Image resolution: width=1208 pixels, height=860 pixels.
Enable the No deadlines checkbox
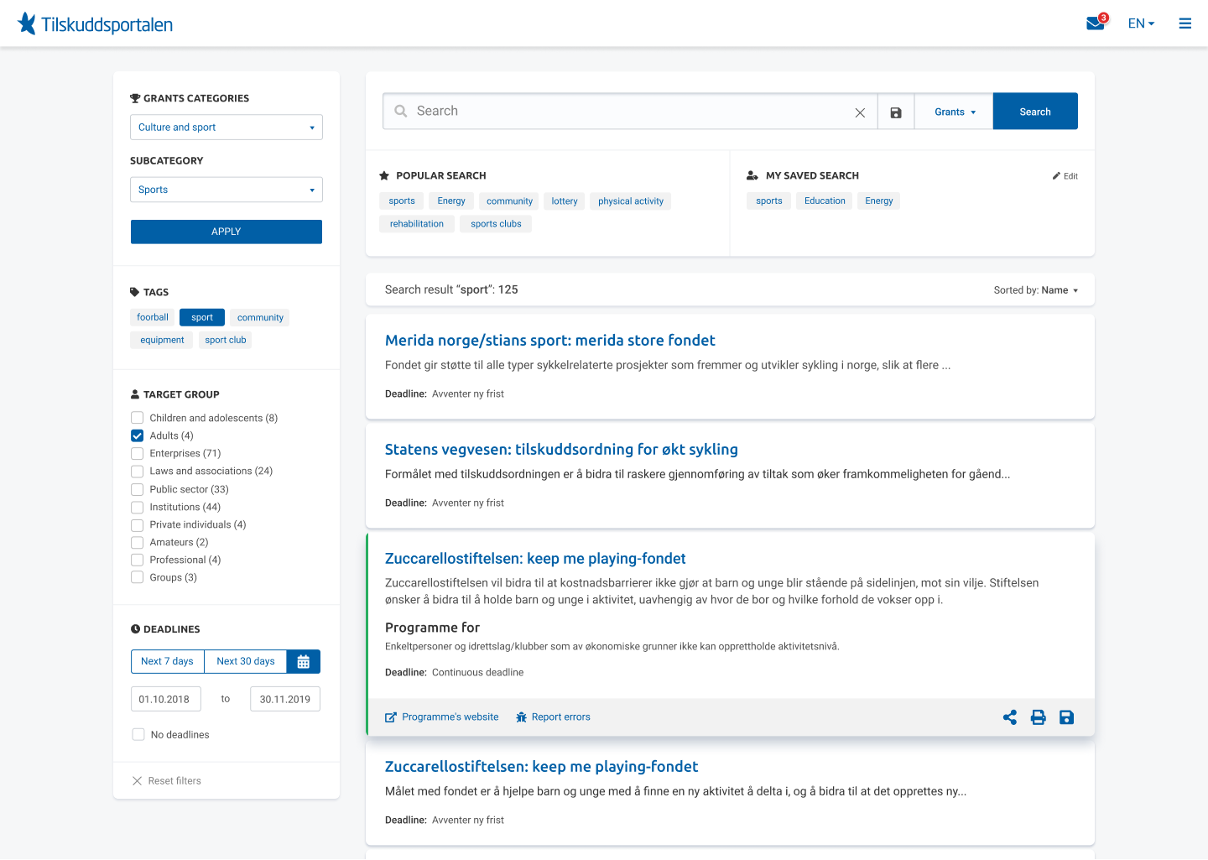pos(138,734)
